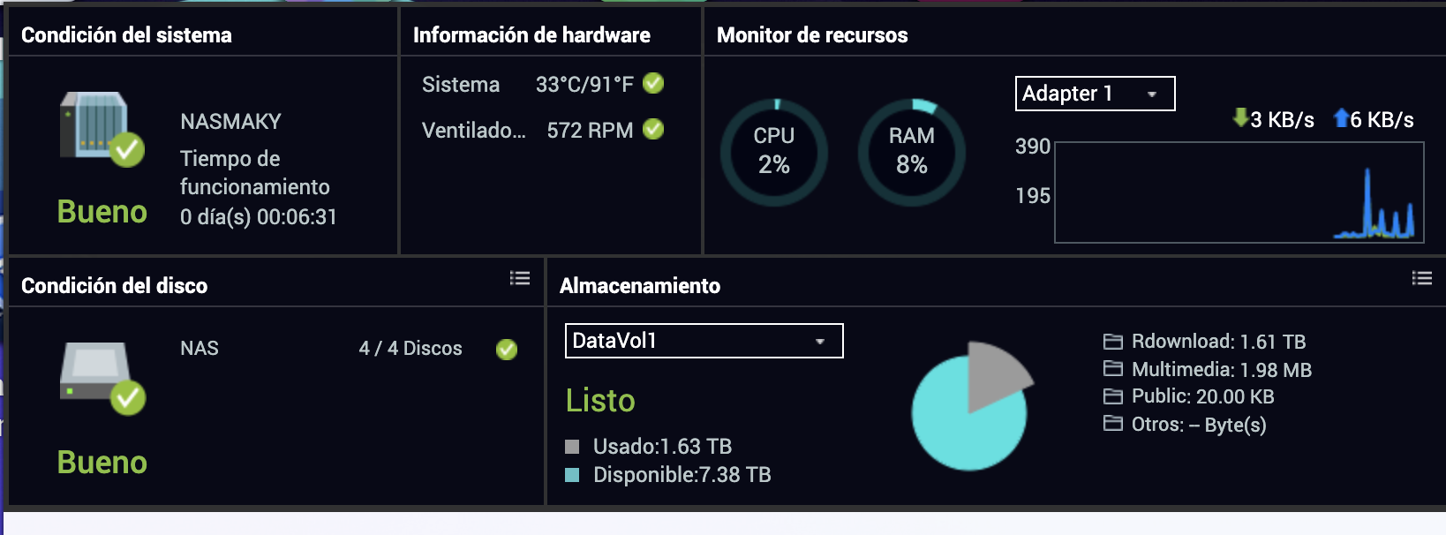The image size is (1446, 535).
Task: Click the fan speed green check
Action: tap(653, 129)
